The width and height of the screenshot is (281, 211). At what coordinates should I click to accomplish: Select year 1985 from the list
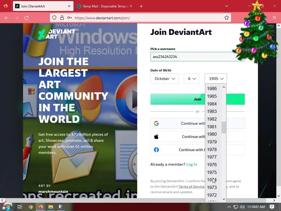coord(212,96)
